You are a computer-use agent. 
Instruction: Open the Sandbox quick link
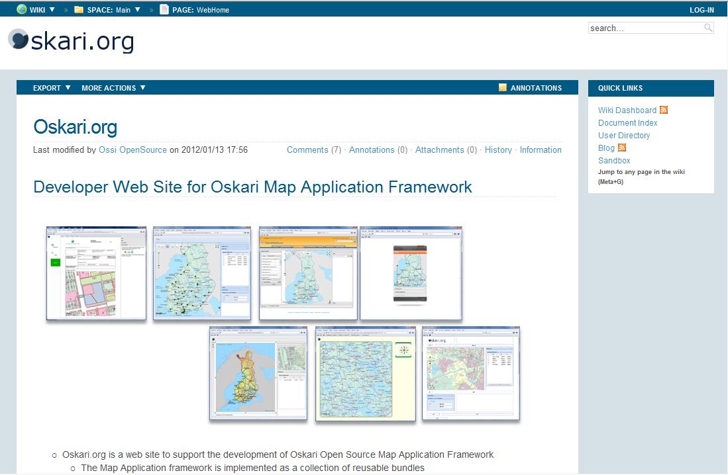pyautogui.click(x=614, y=160)
